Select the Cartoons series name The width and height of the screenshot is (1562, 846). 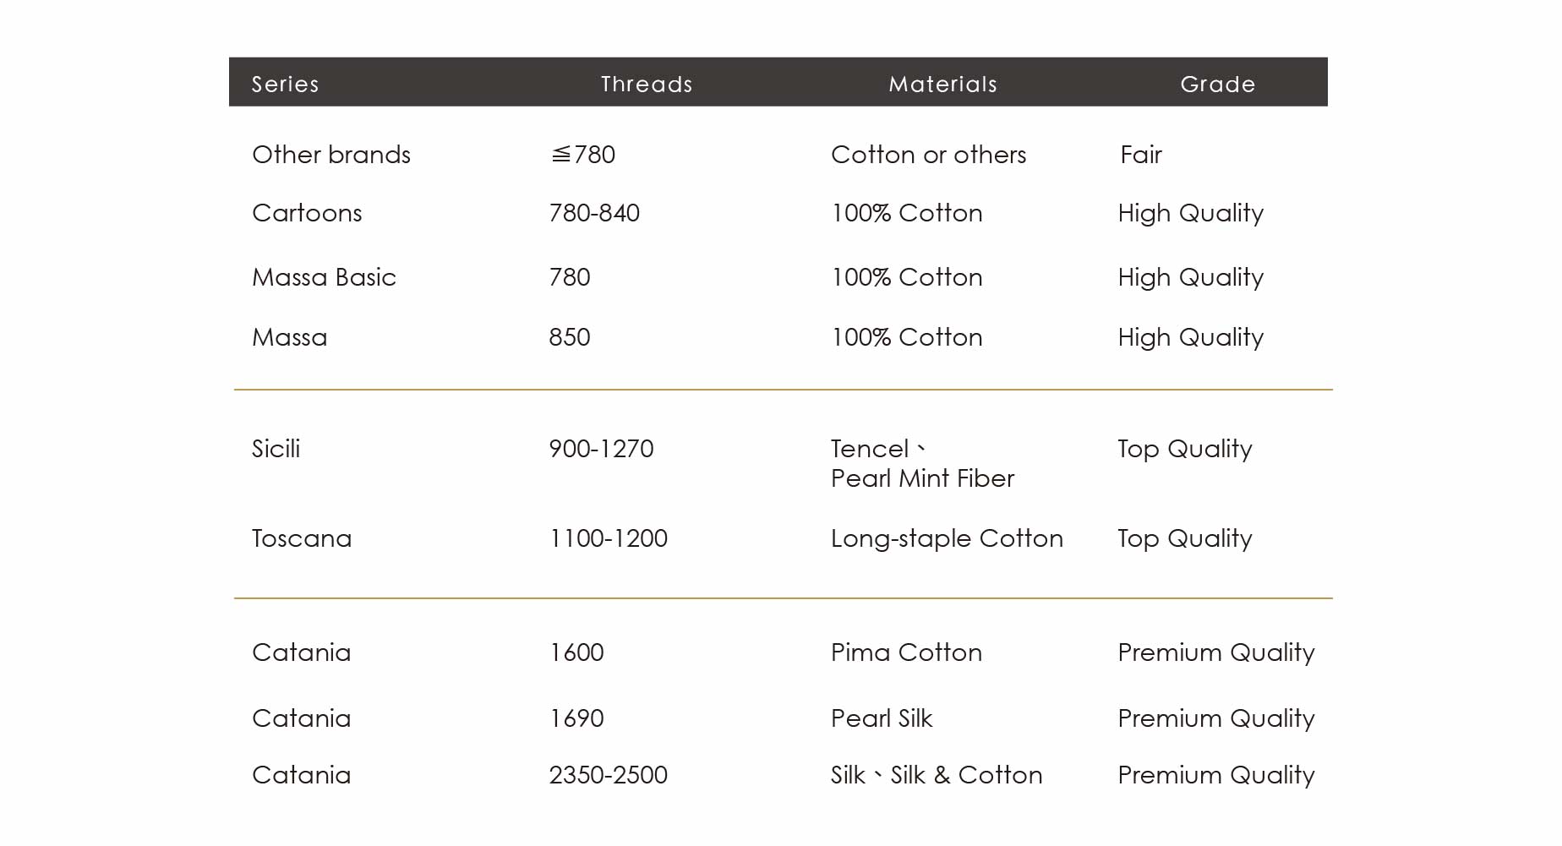[307, 213]
